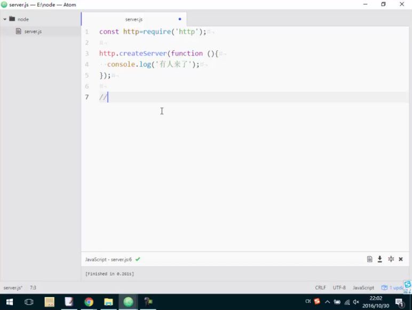This screenshot has height=310, width=412.
Task: Click the download/save output icon
Action: 379,259
